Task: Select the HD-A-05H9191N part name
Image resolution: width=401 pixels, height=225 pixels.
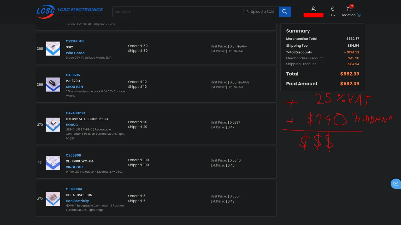Action: point(79,195)
